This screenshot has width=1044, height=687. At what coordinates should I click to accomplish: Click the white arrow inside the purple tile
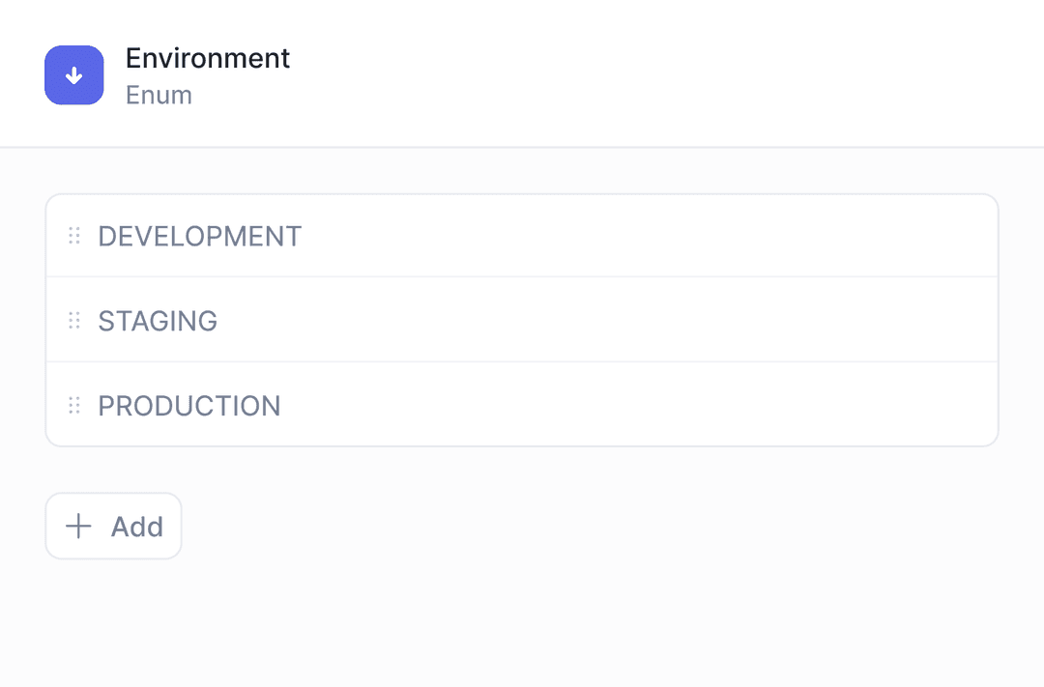tap(73, 76)
